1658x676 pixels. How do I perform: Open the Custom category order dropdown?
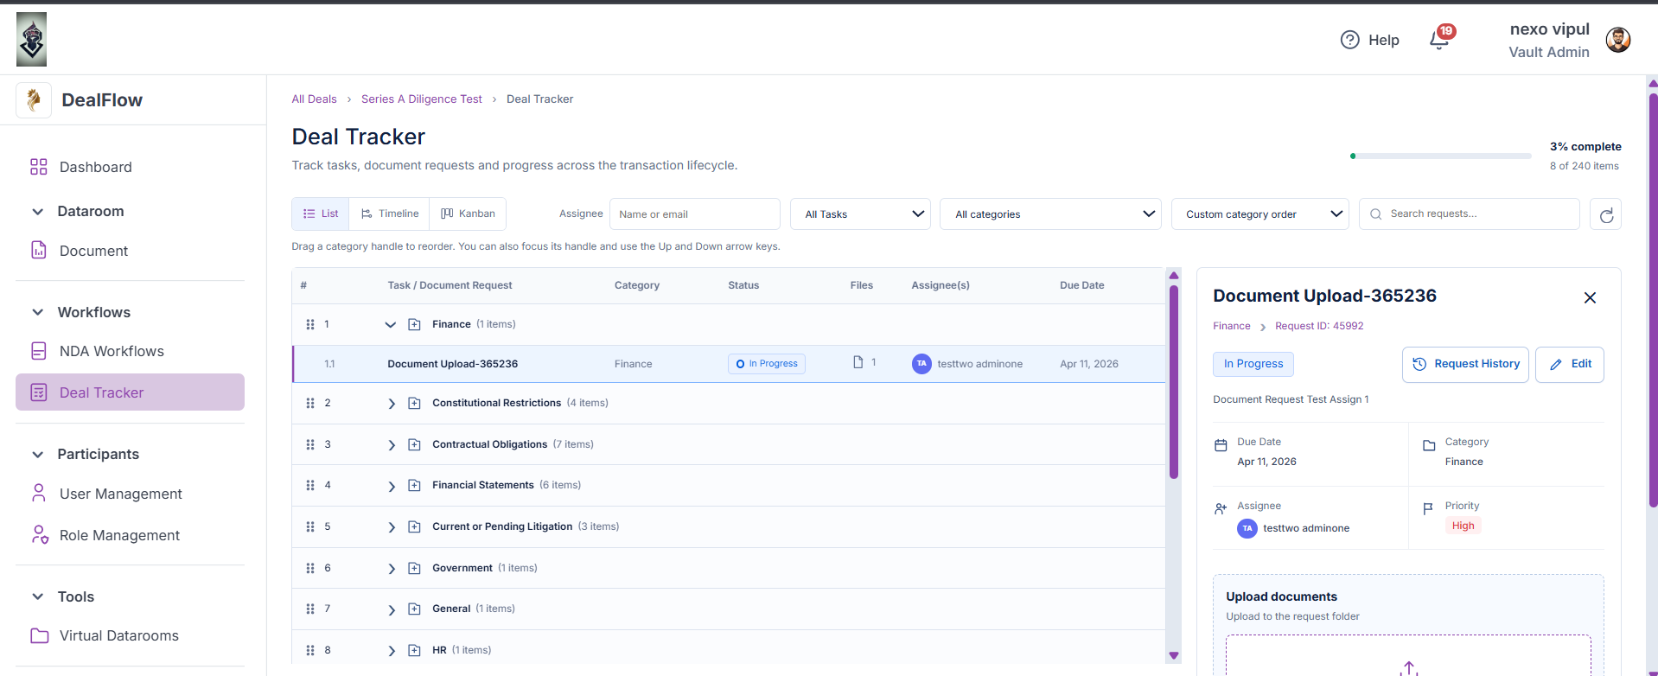(x=1260, y=214)
